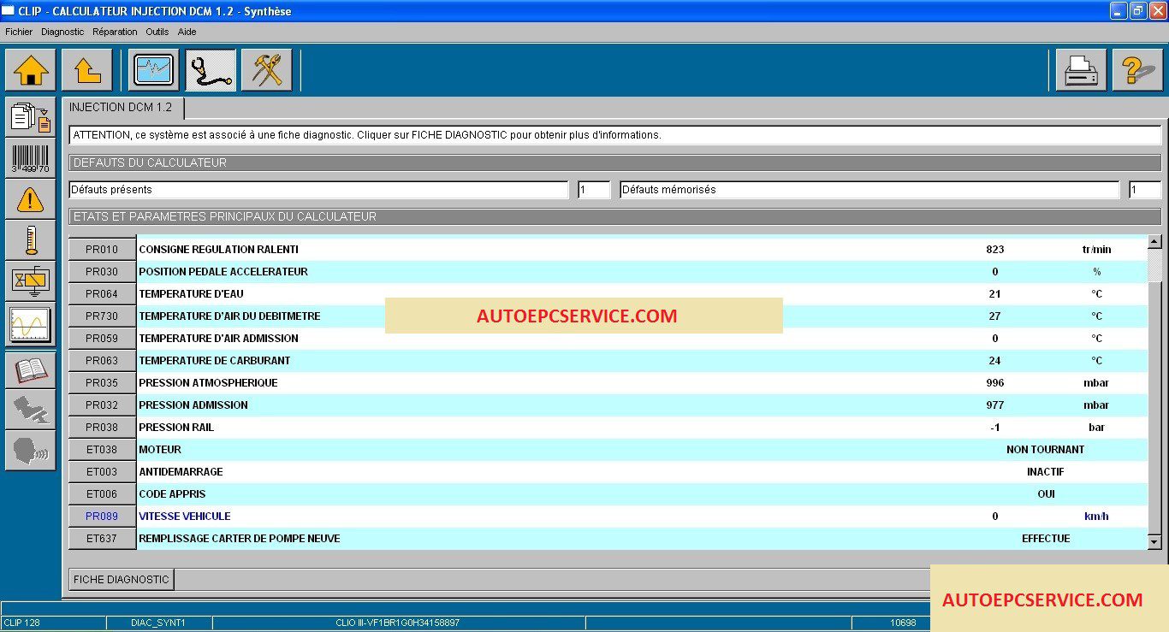Click the ETATS ET PARAMETRES PRINCIPAUX header

614,217
